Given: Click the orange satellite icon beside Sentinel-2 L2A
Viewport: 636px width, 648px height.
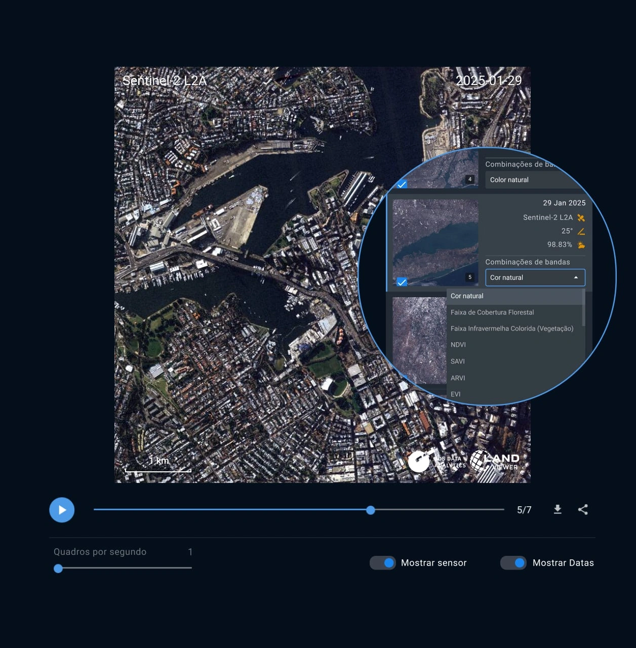Looking at the screenshot, I should pyautogui.click(x=581, y=218).
